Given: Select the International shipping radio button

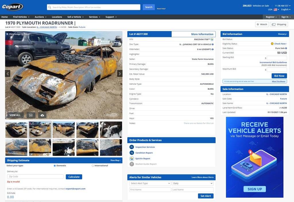Looking at the screenshot, I should [93, 166].
